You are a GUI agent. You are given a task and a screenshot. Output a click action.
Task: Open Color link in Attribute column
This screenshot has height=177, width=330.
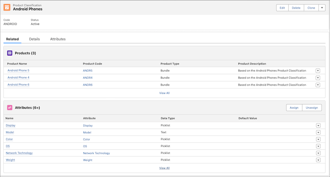pos(87,140)
